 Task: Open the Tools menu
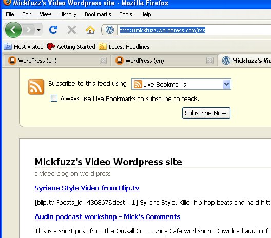pyautogui.click(x=126, y=14)
